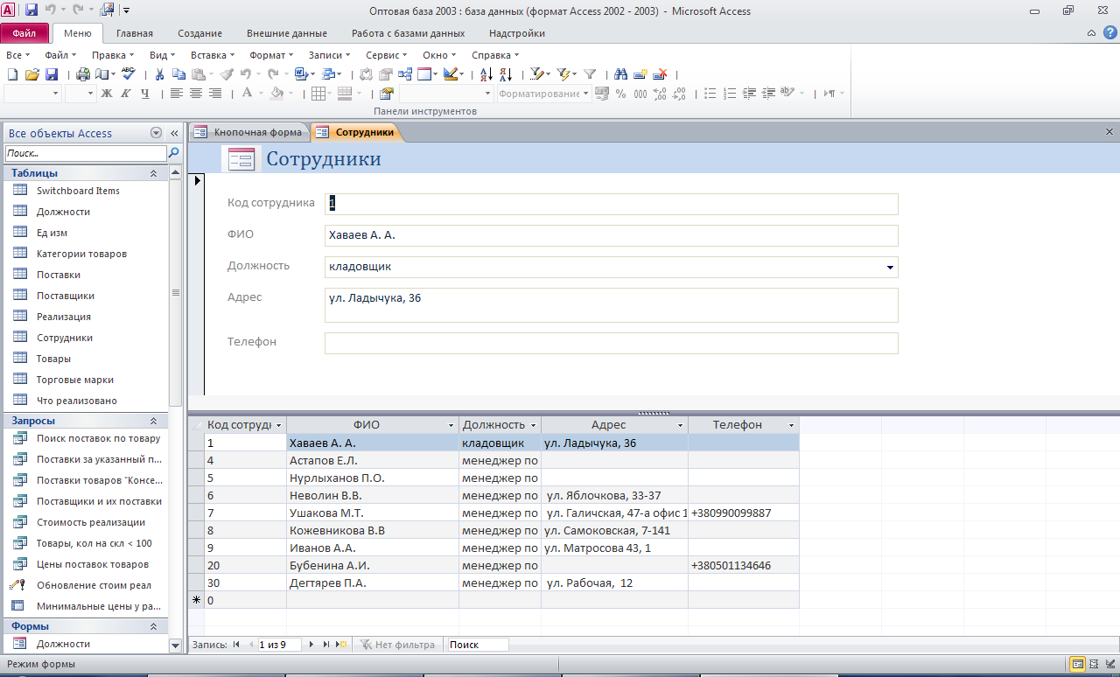Viewport: 1120px width, 677px height.
Task: Open the Главная ribbon tab
Action: pos(135,33)
